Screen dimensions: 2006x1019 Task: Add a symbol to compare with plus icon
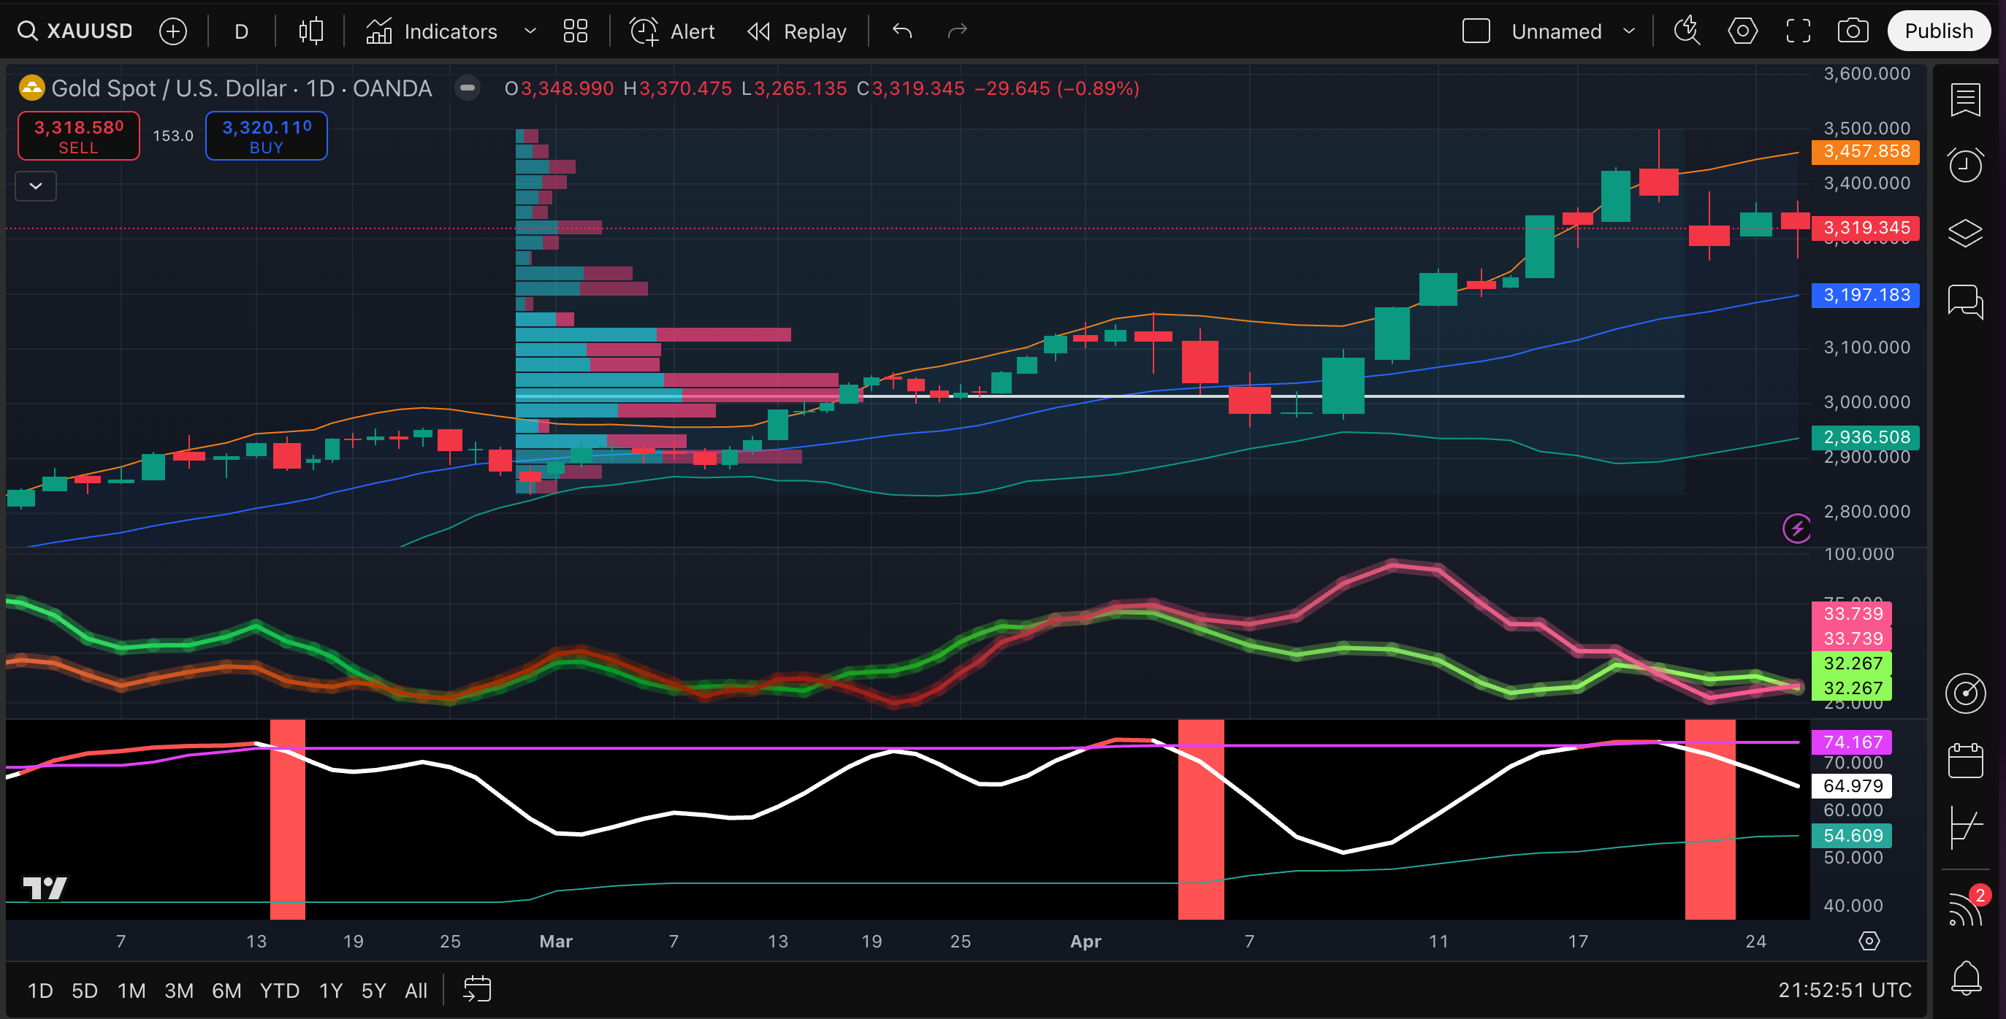click(x=173, y=31)
